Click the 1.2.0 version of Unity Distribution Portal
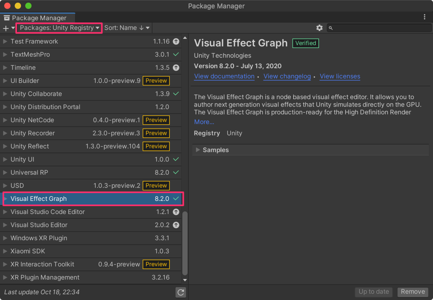This screenshot has height=300, width=433. [x=162, y=107]
